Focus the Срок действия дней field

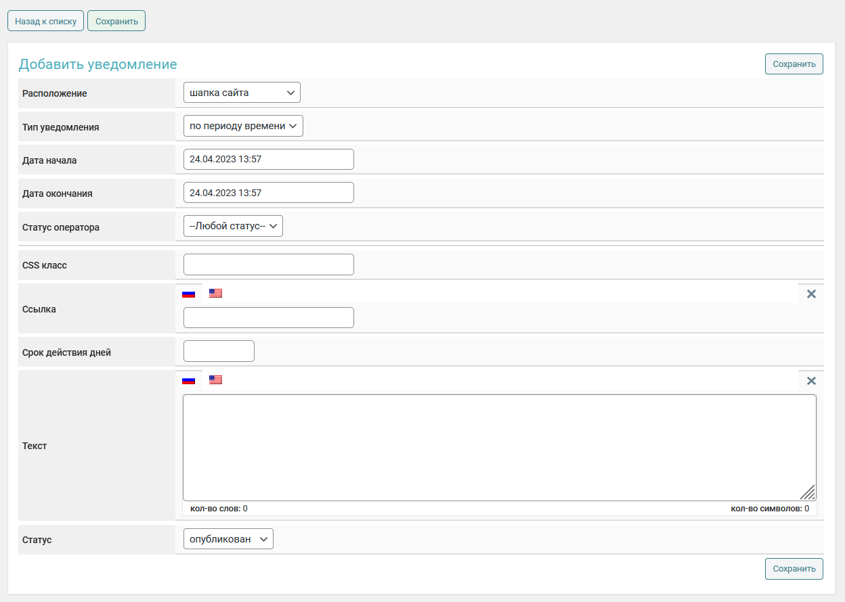[x=219, y=351]
